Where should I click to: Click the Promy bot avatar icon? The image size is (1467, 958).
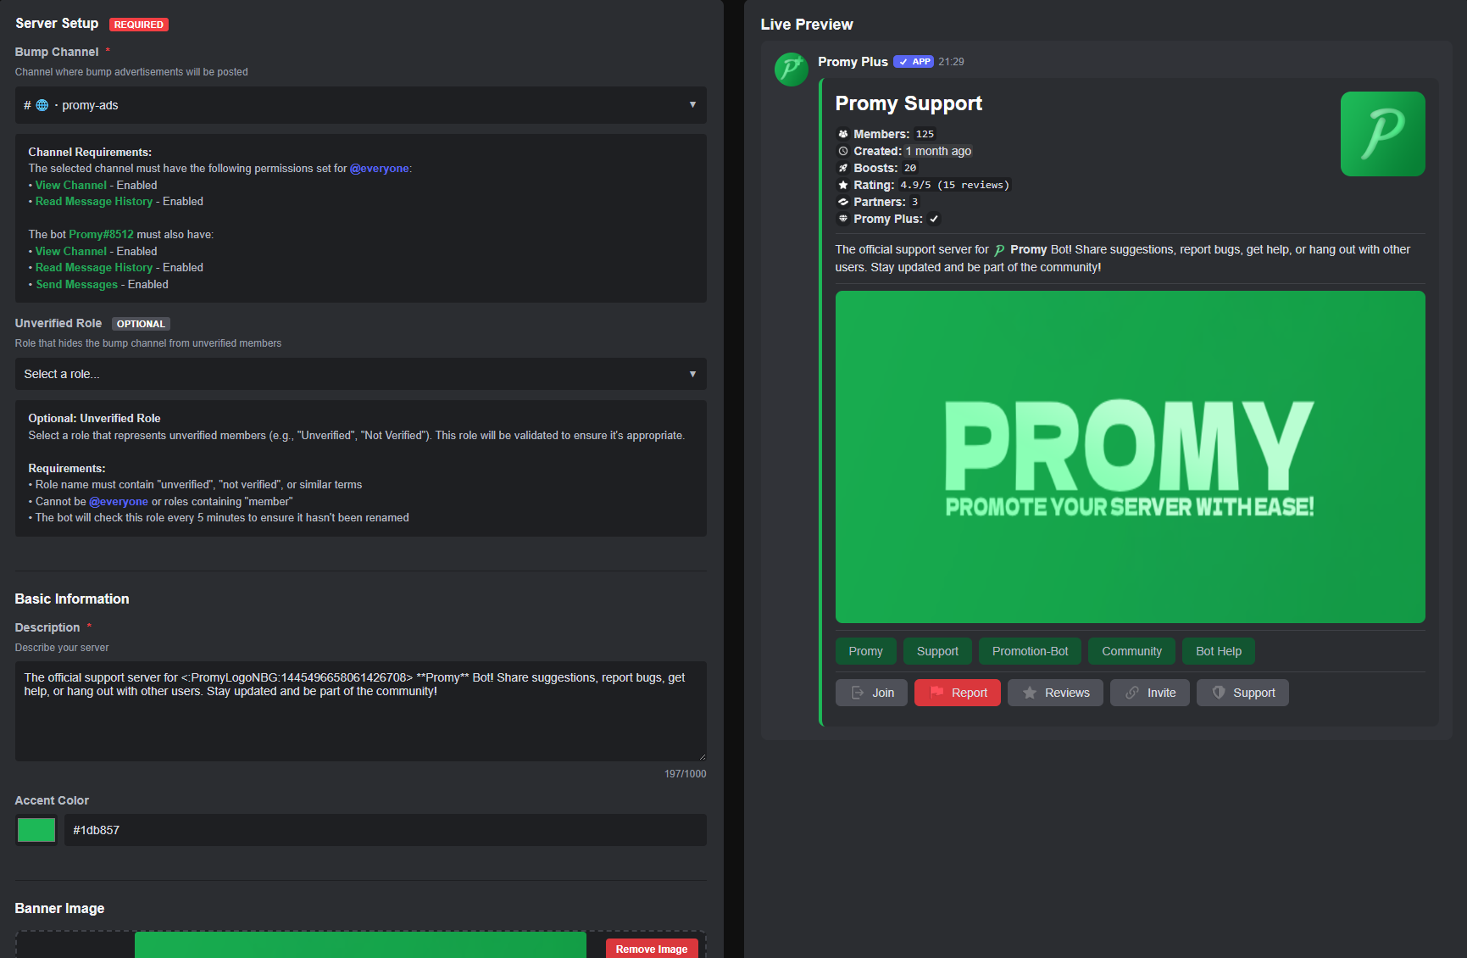click(x=791, y=70)
